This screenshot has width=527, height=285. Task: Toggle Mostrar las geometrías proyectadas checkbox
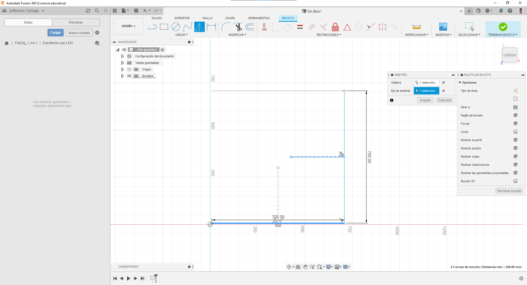pyautogui.click(x=515, y=173)
